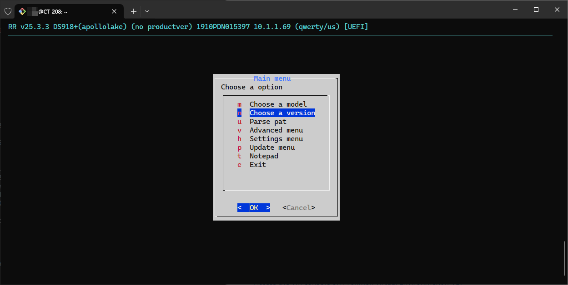Screen dimensions: 568x285
Task: Open the Update menu entry
Action: click(x=272, y=147)
